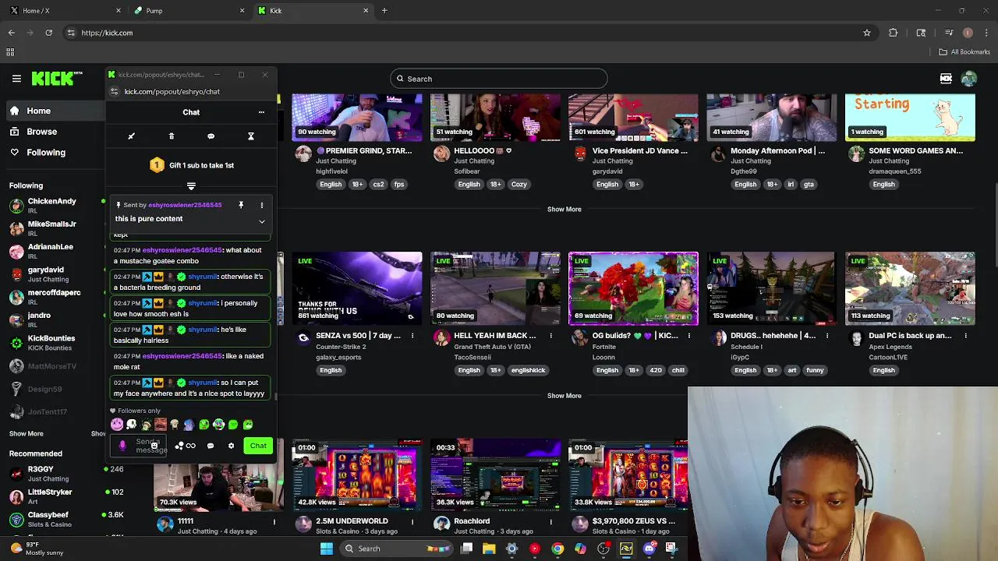
Task: Reload the kick.com page
Action: tap(48, 33)
